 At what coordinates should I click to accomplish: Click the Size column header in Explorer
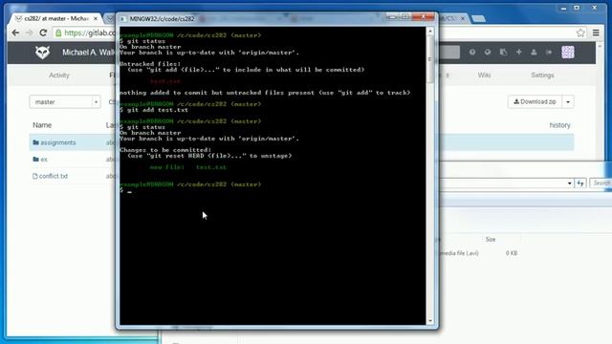[x=491, y=240]
